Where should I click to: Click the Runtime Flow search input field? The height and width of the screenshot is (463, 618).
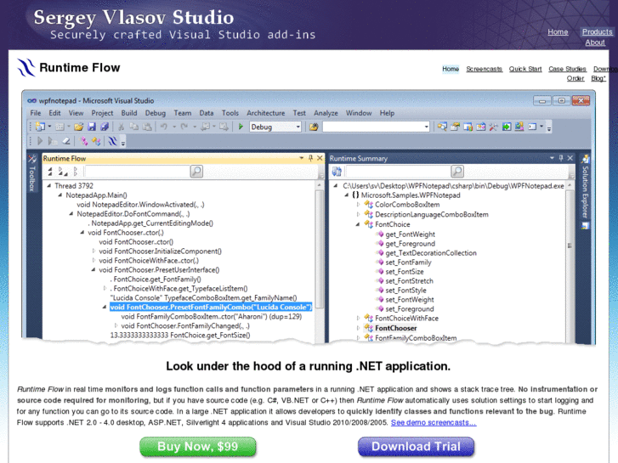[136, 172]
